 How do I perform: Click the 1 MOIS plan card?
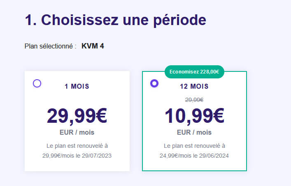pos(77,121)
